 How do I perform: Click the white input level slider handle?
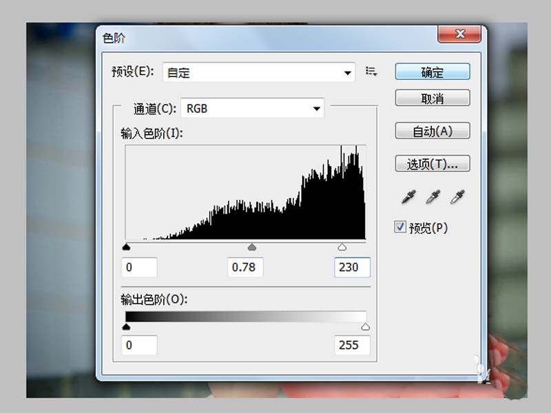tap(342, 246)
